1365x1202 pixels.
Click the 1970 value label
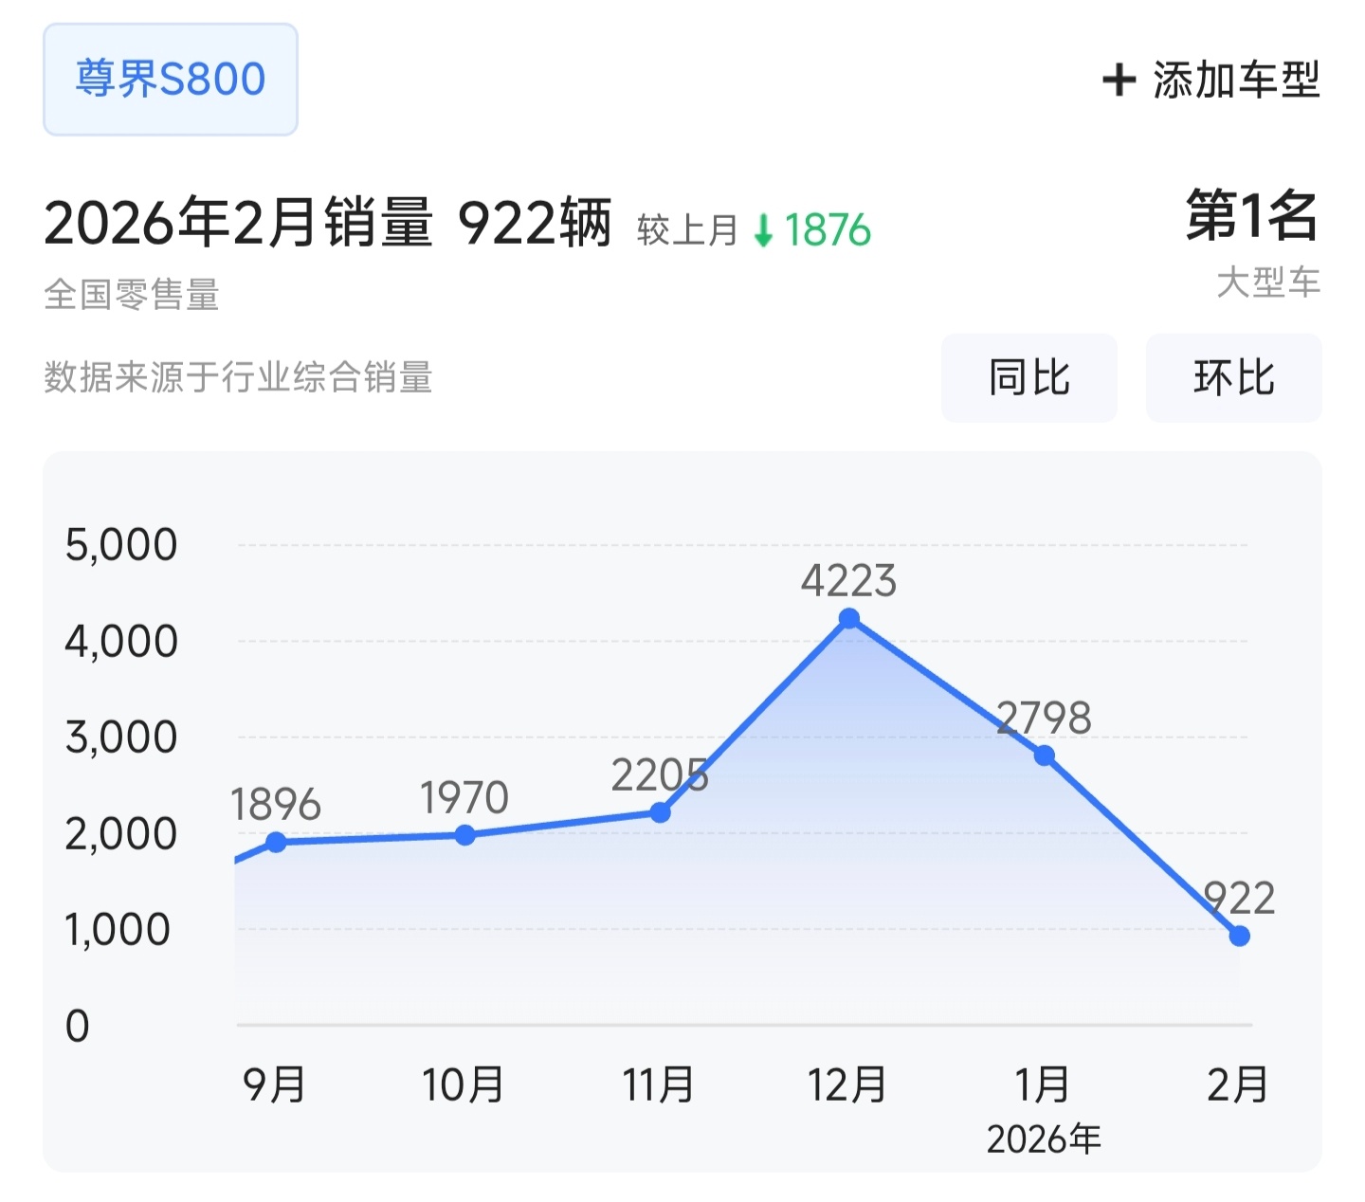click(464, 797)
